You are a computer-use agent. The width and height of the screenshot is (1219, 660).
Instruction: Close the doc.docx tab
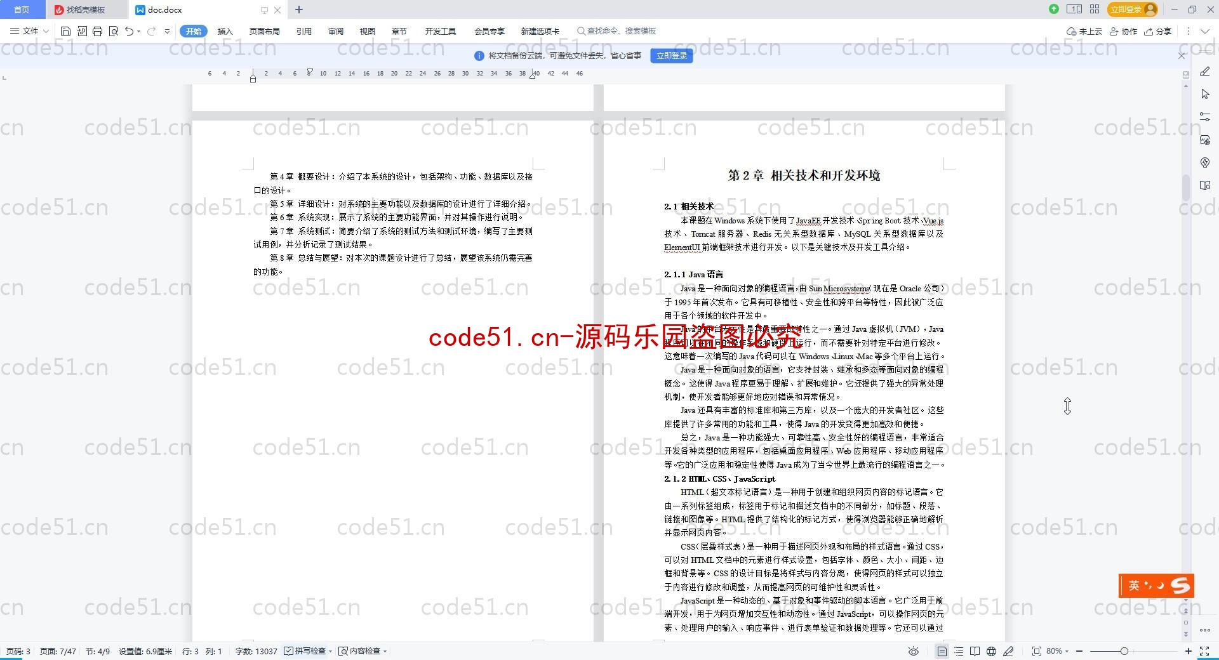(277, 10)
